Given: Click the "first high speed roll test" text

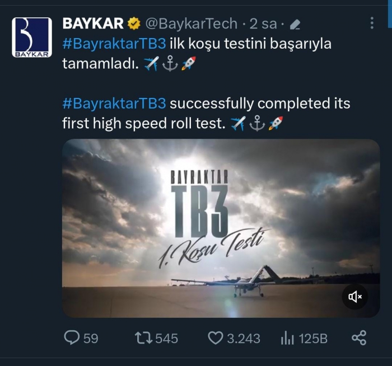Looking at the screenshot, I should click(x=142, y=124).
